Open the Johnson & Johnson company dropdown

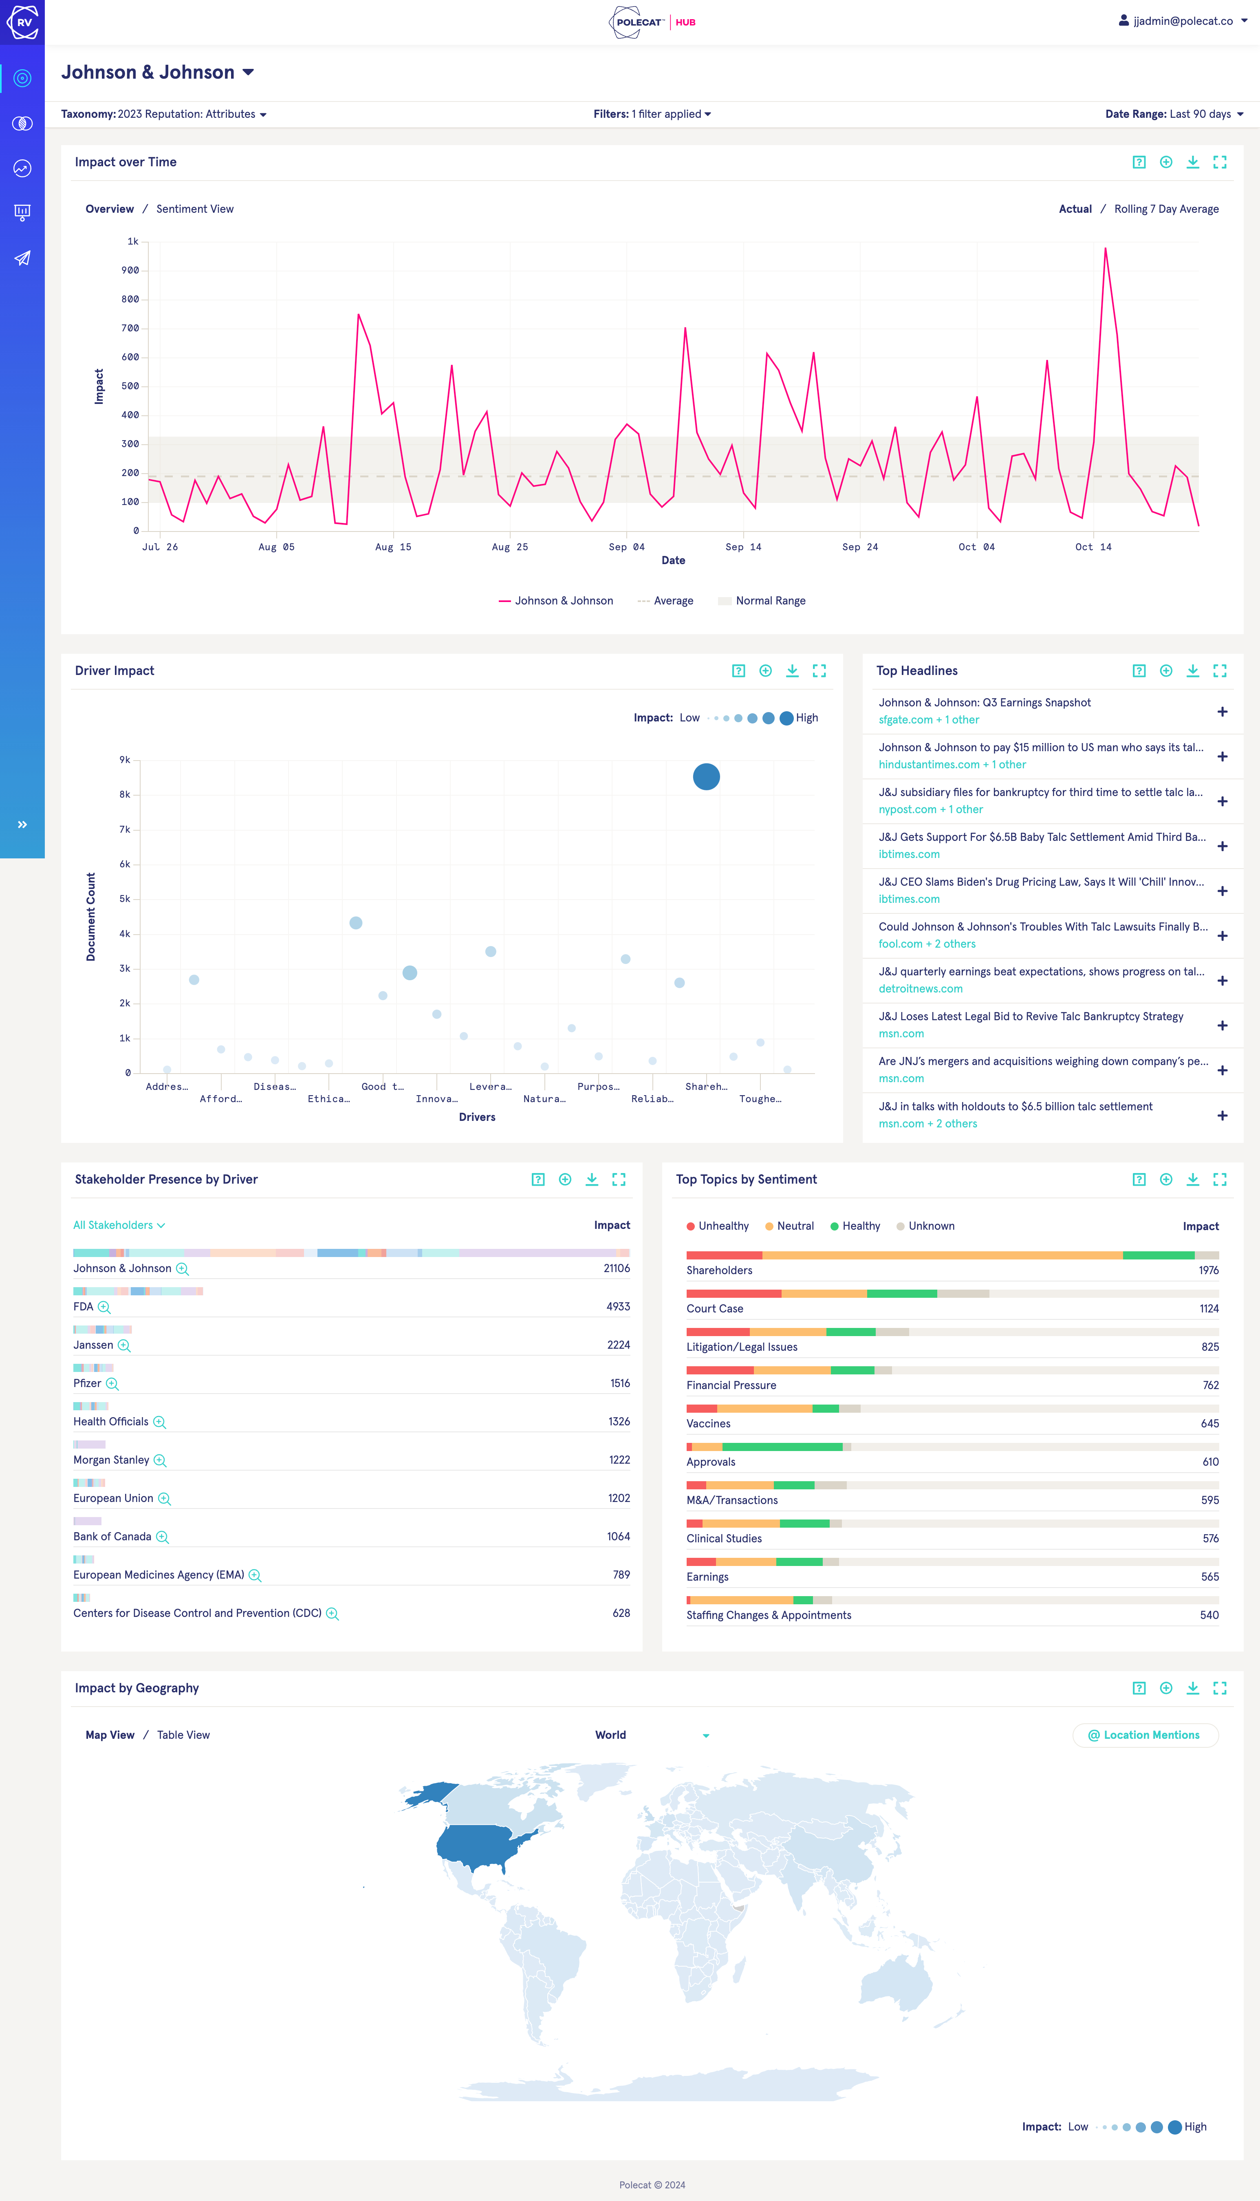click(x=248, y=73)
